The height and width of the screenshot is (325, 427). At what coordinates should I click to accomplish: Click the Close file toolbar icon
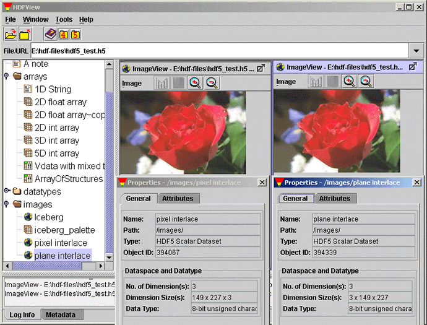point(25,35)
